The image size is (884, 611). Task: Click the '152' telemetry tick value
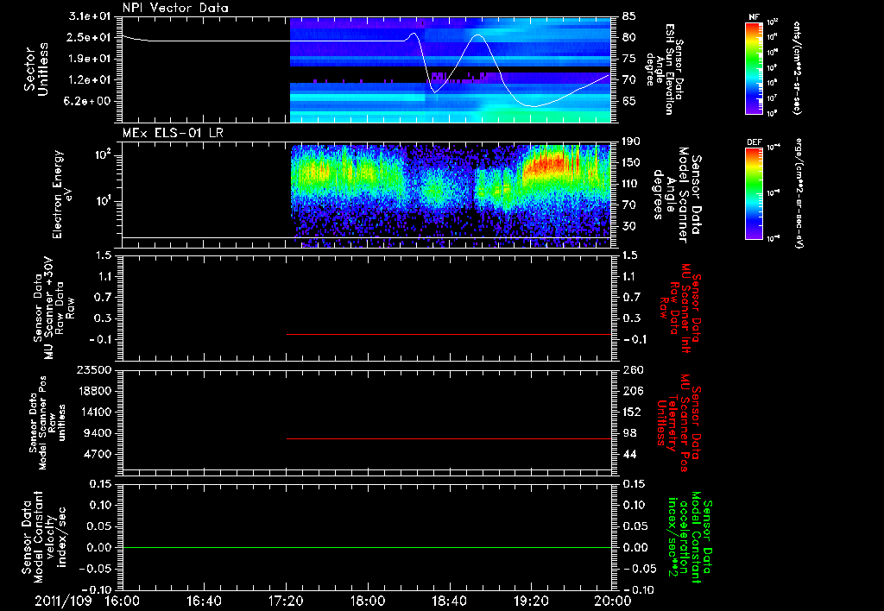pos(632,412)
